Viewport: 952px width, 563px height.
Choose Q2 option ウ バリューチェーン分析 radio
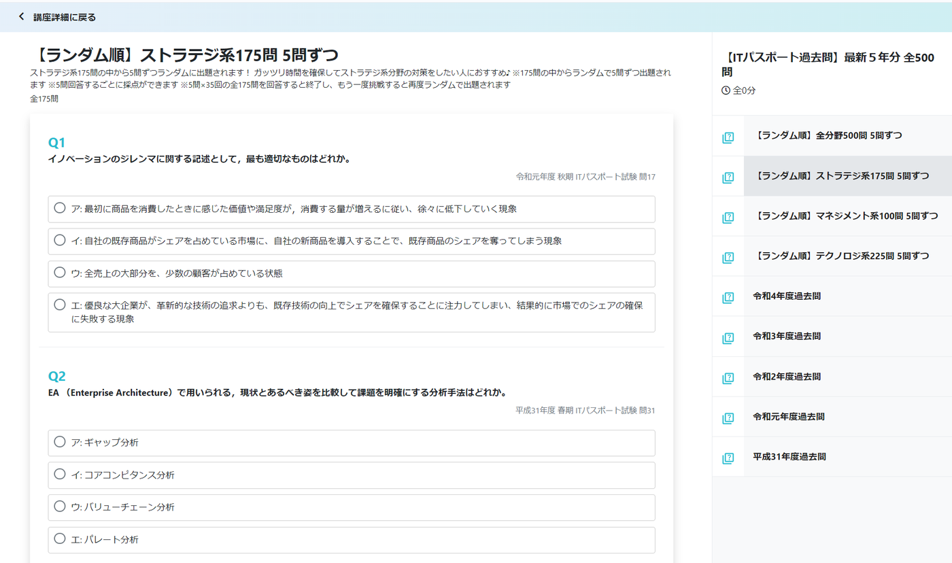(x=60, y=507)
